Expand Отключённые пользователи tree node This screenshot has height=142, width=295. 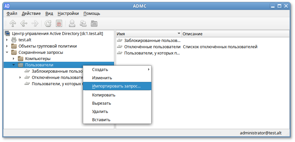(x=20, y=77)
